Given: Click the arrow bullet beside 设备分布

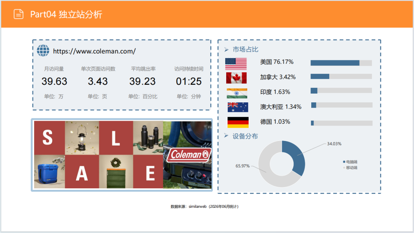Looking at the screenshot, I should click(226, 136).
